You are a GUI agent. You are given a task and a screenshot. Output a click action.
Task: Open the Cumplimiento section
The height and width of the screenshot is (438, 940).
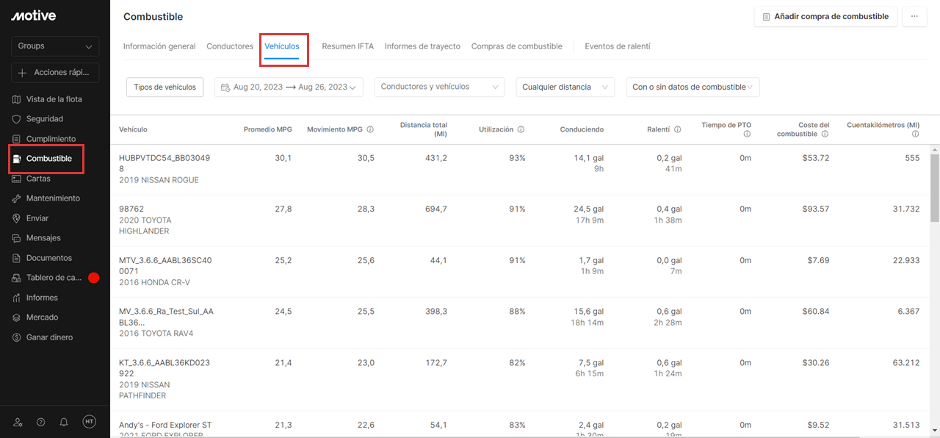click(50, 138)
